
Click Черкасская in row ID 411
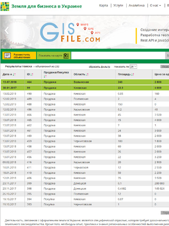pyautogui.click(x=81, y=168)
